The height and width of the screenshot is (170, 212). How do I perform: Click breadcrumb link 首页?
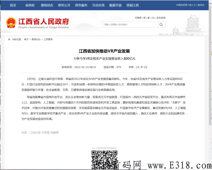[26, 39]
